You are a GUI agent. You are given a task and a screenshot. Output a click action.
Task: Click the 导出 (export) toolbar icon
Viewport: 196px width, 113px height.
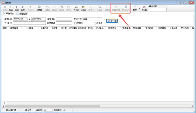point(83,8)
